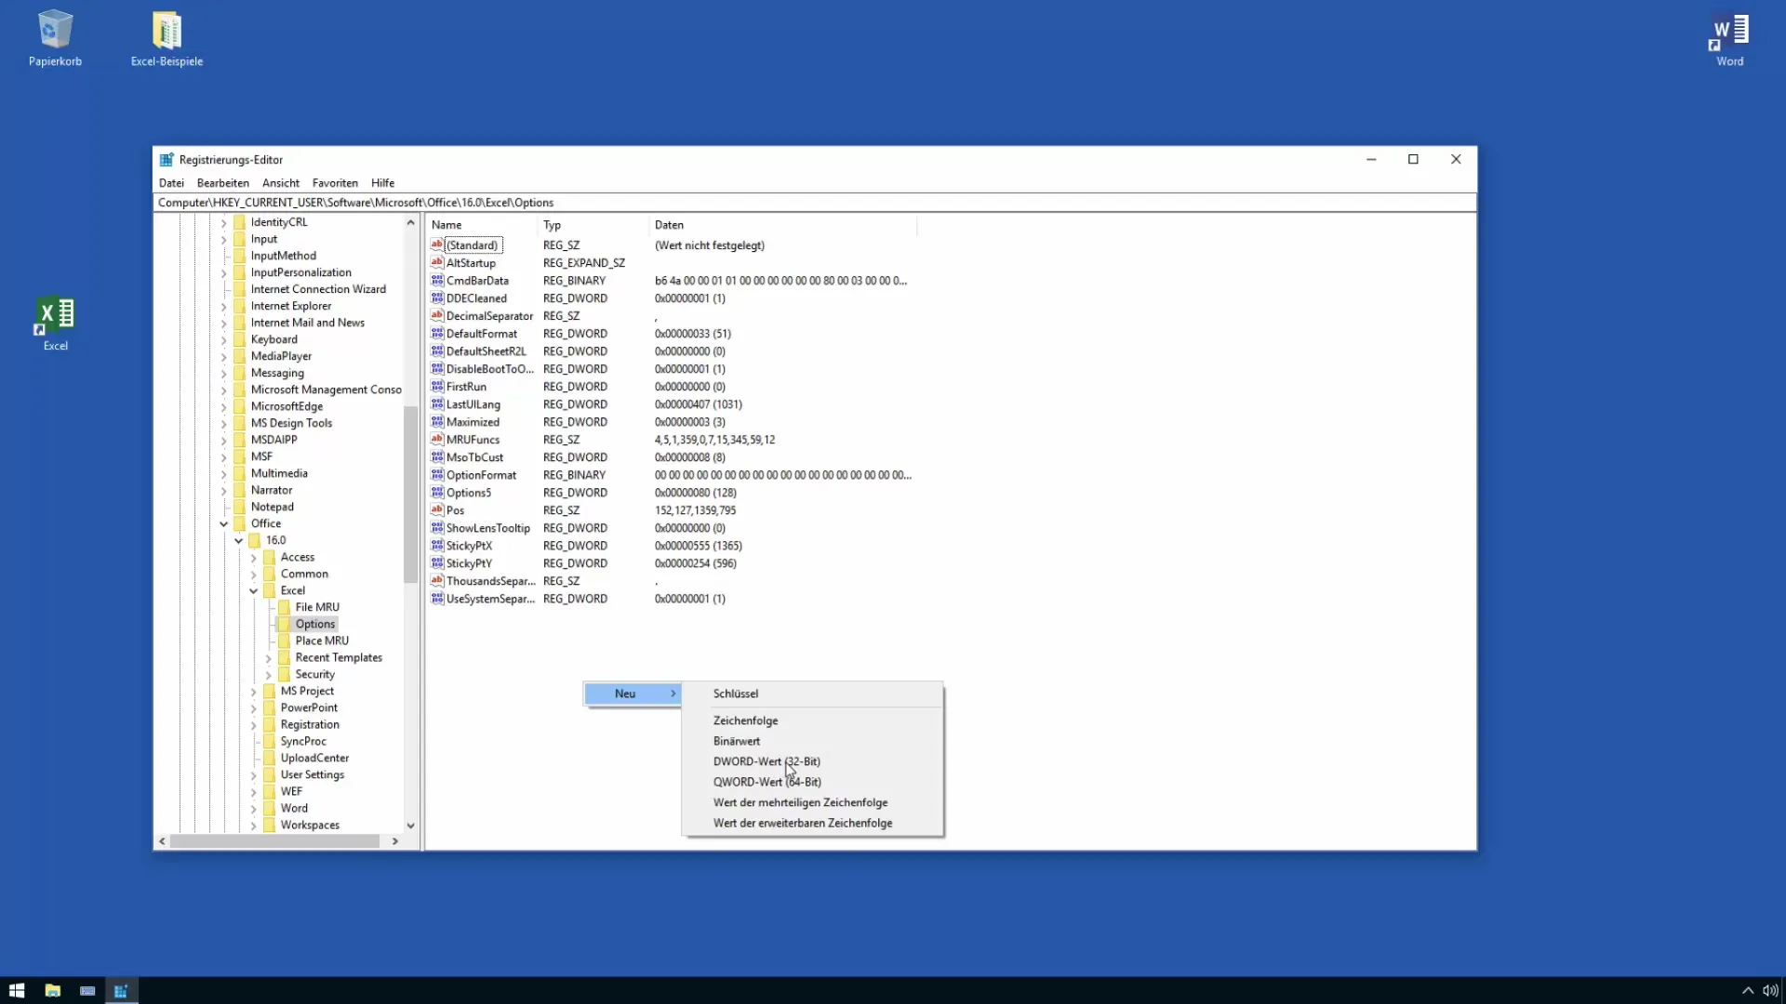Click the CmdBarData binary value icon
The height and width of the screenshot is (1004, 1786).
click(437, 281)
